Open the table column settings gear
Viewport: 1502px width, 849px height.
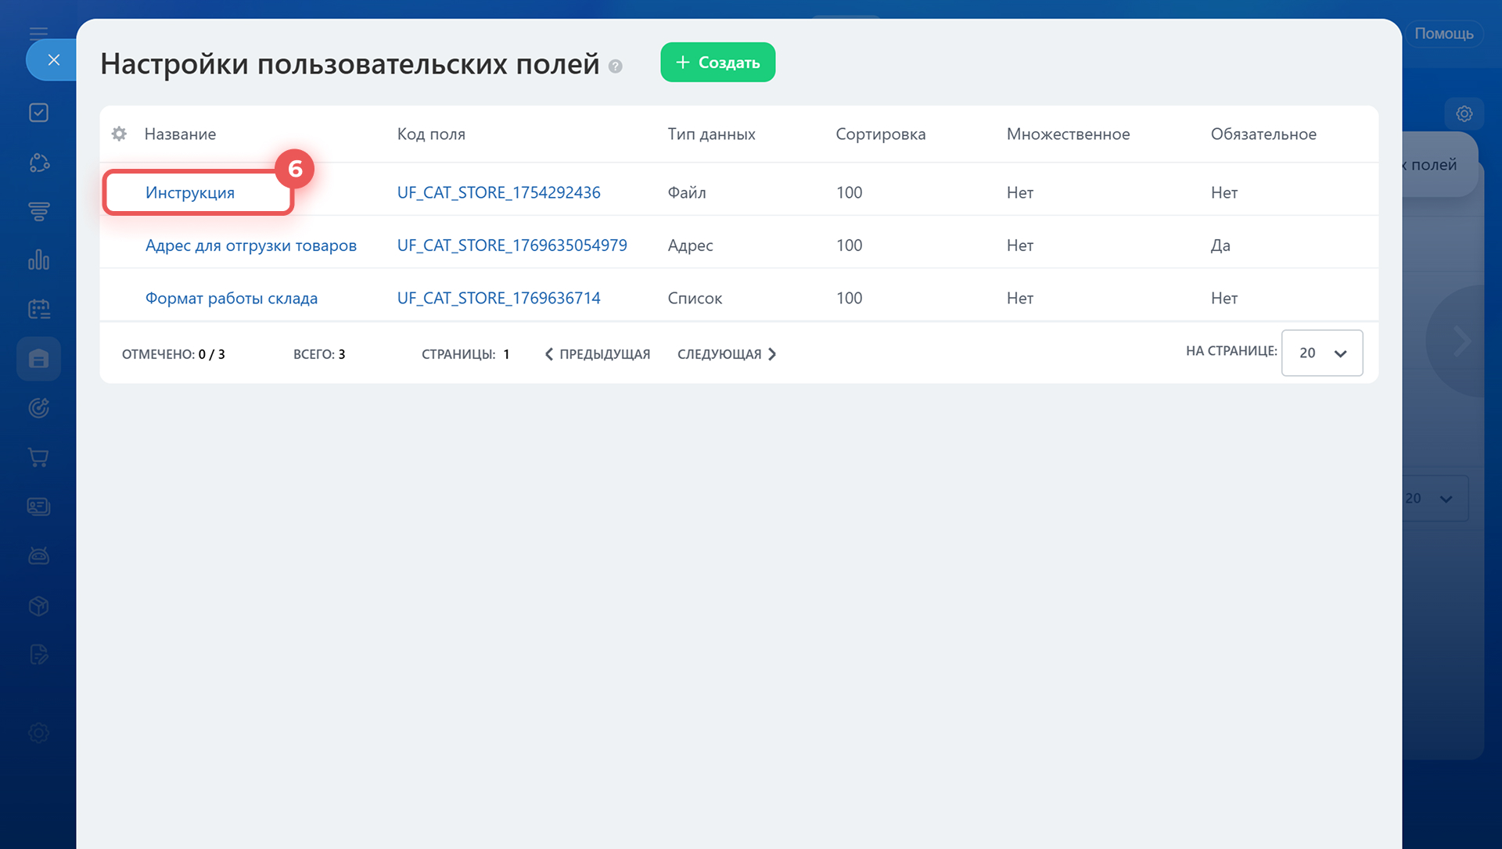[119, 134]
